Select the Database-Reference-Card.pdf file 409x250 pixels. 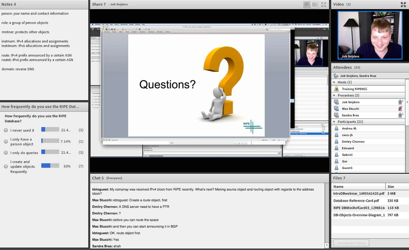click(356, 201)
